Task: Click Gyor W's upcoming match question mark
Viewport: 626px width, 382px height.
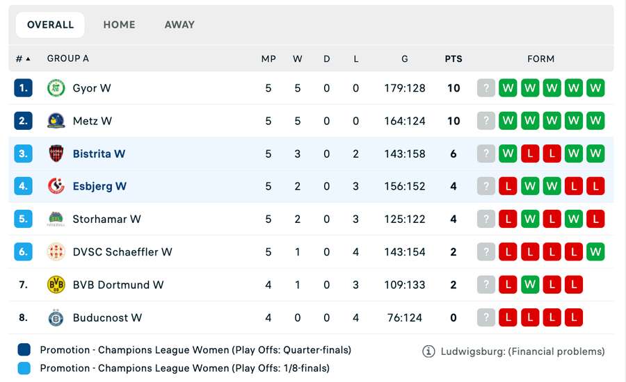Action: pyautogui.click(x=486, y=88)
